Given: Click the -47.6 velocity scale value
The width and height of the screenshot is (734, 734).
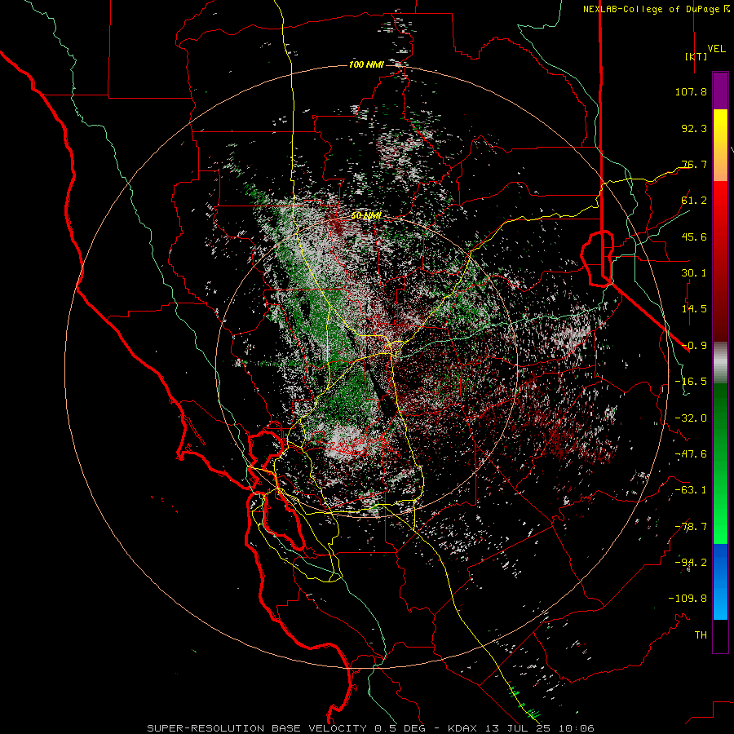Looking at the screenshot, I should (691, 454).
